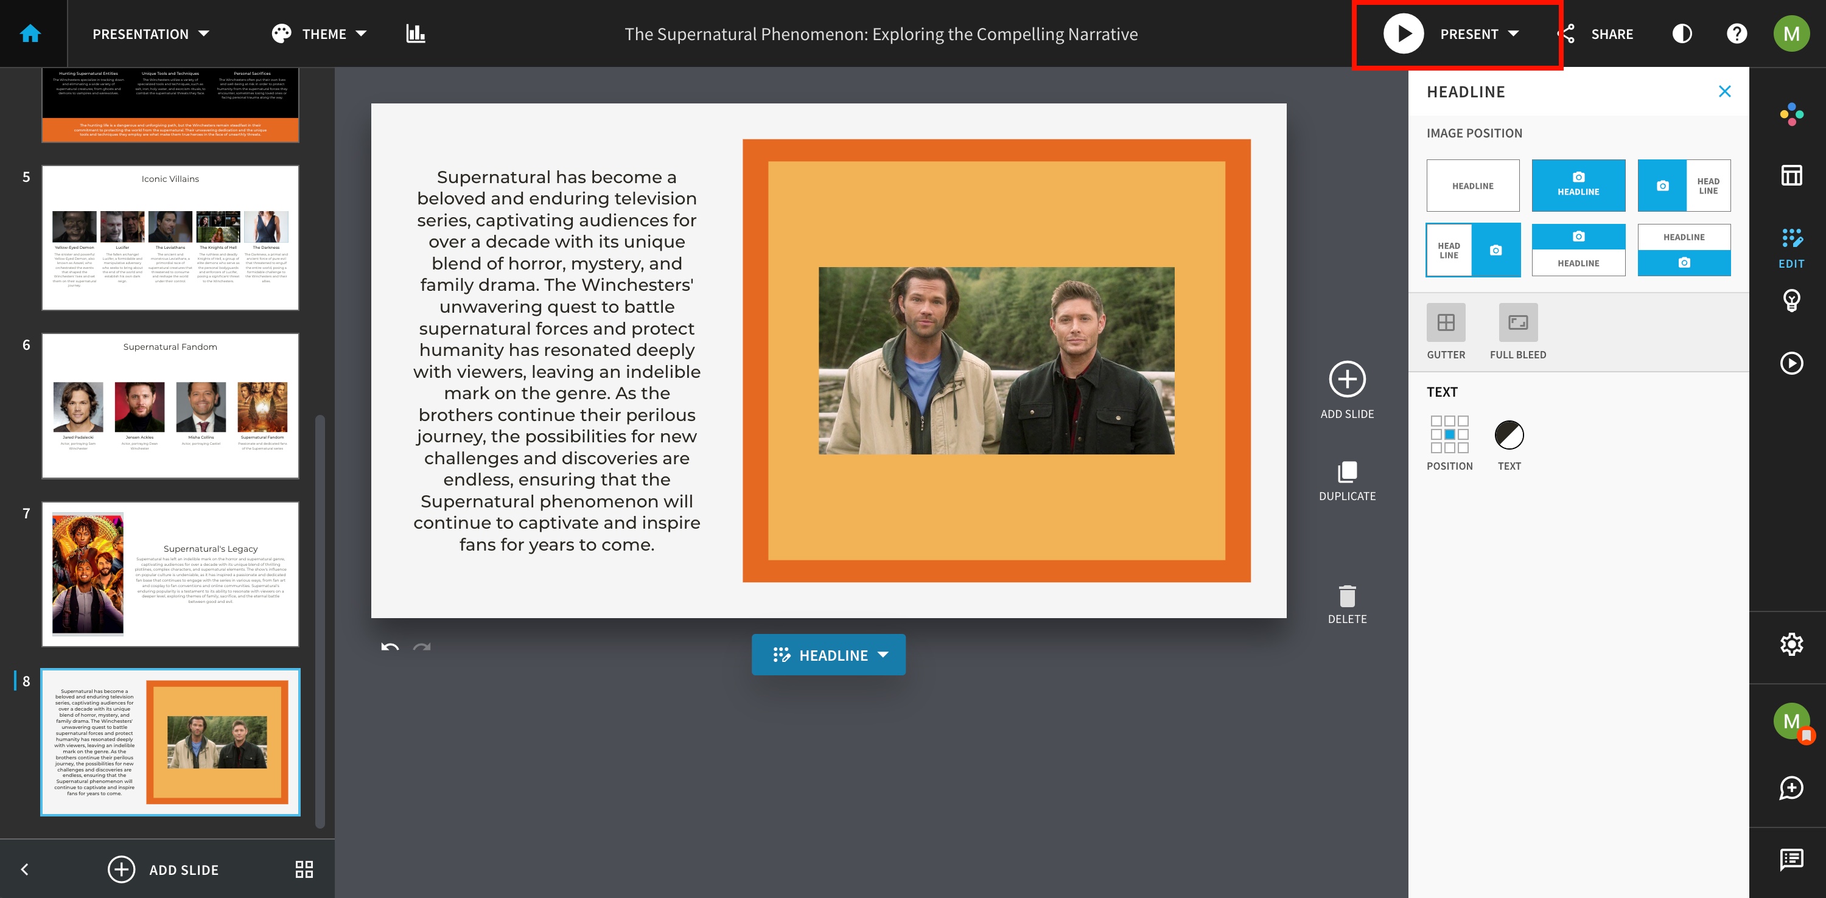The height and width of the screenshot is (898, 1826).
Task: Go to the home screen icon
Action: tap(30, 33)
